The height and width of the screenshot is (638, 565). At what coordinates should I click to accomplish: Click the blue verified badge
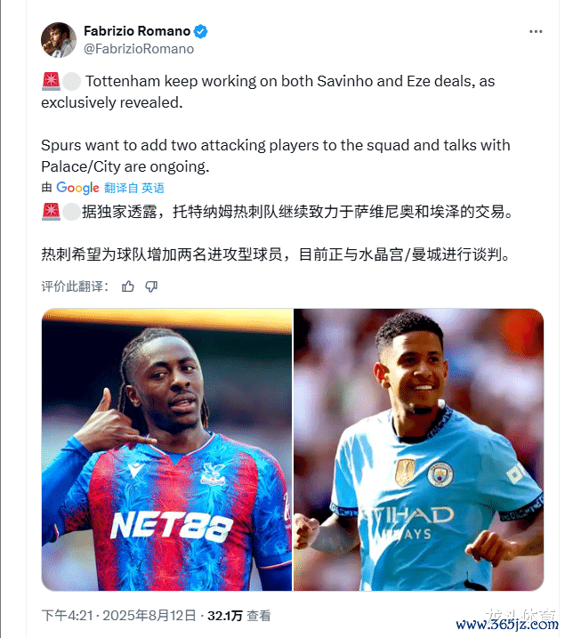pos(200,31)
